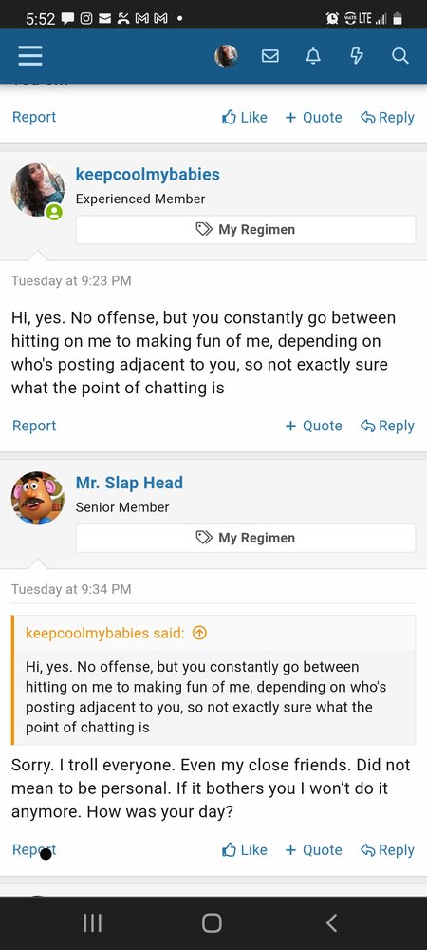Open keepcoolmybabies profile username link

(x=148, y=175)
